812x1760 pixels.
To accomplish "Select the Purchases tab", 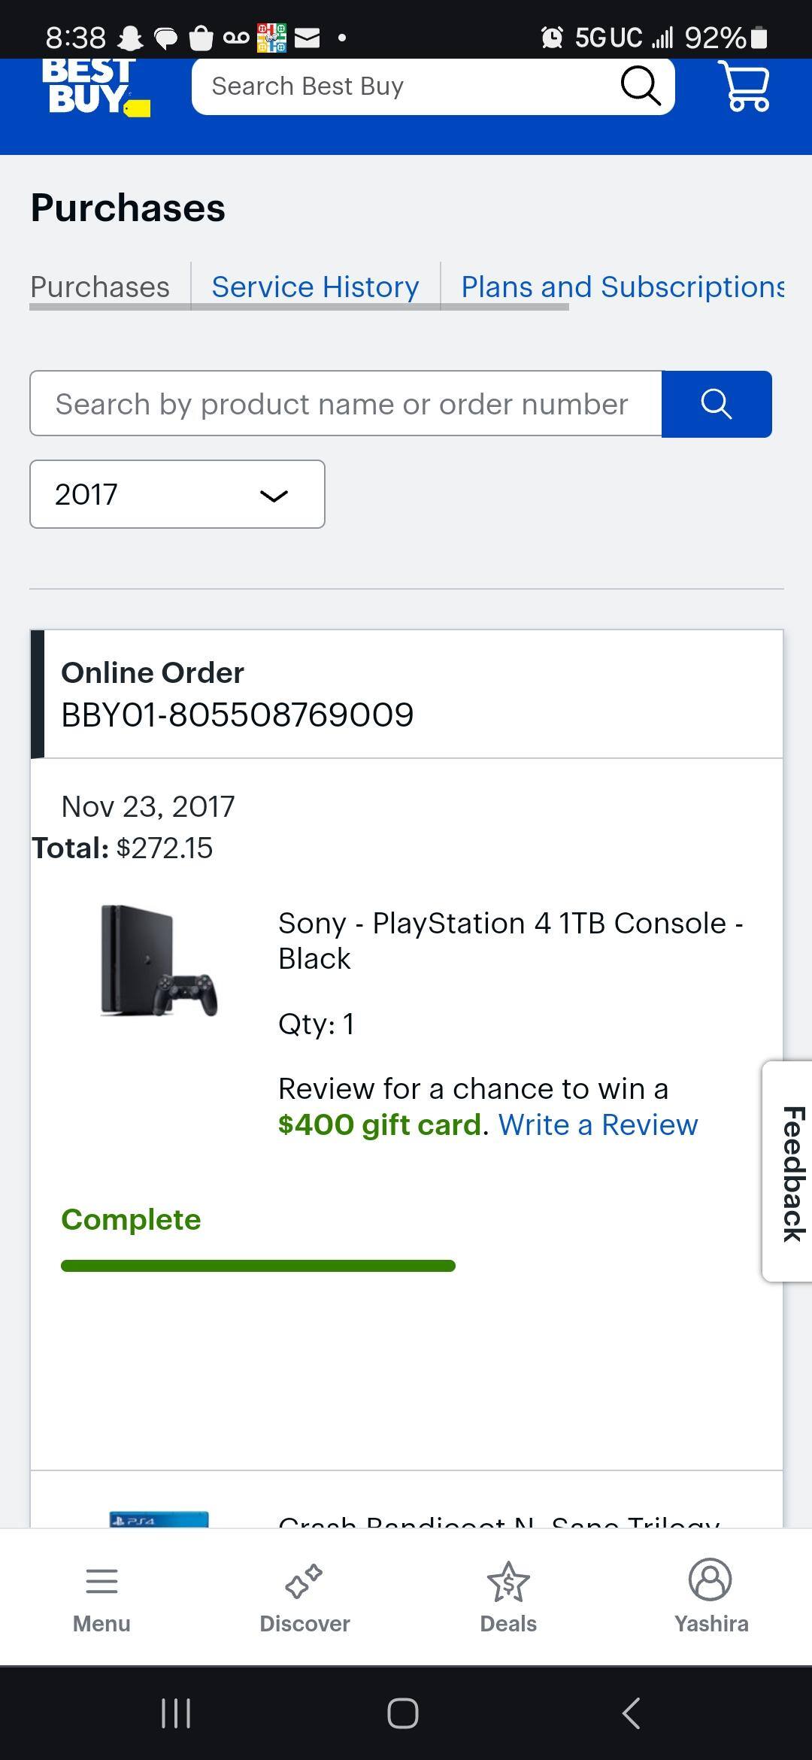I will click(x=98, y=287).
